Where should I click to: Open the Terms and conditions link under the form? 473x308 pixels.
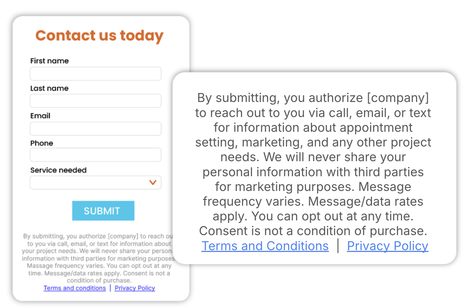pos(74,288)
